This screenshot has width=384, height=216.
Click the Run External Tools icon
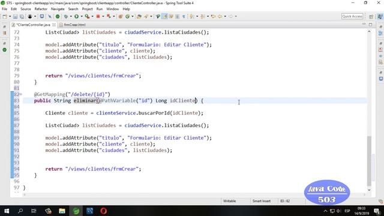pos(87,16)
